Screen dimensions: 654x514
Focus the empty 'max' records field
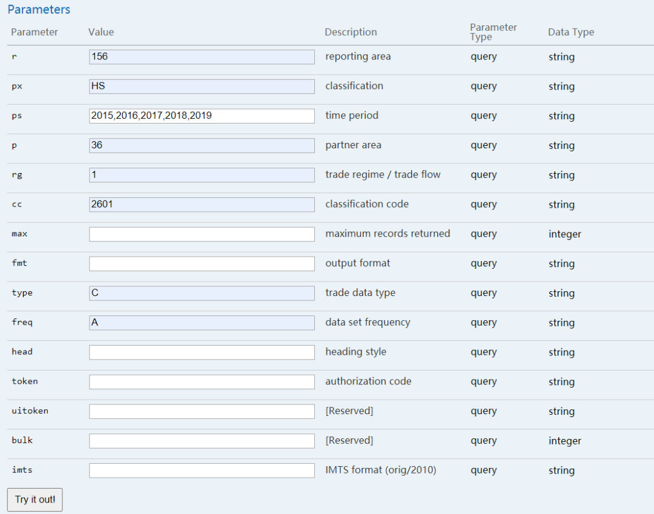[x=202, y=234]
